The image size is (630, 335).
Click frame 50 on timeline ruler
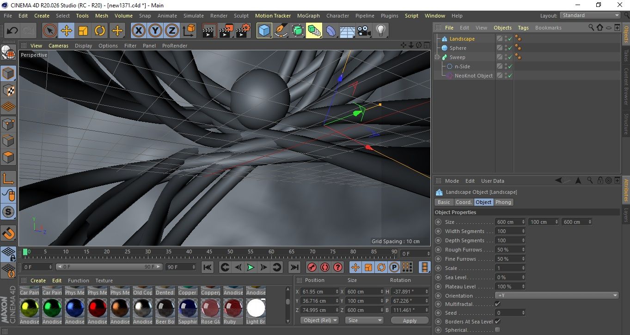coord(230,253)
